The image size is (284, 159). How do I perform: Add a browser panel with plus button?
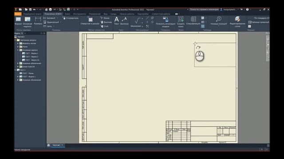coord(25,34)
